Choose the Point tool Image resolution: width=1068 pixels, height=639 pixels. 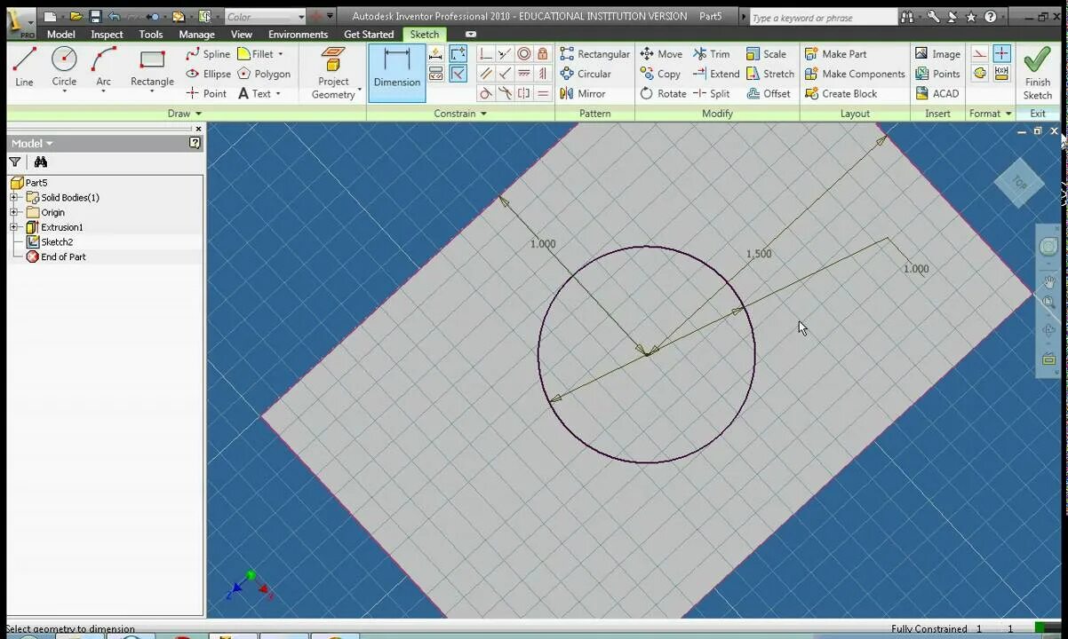(x=206, y=93)
